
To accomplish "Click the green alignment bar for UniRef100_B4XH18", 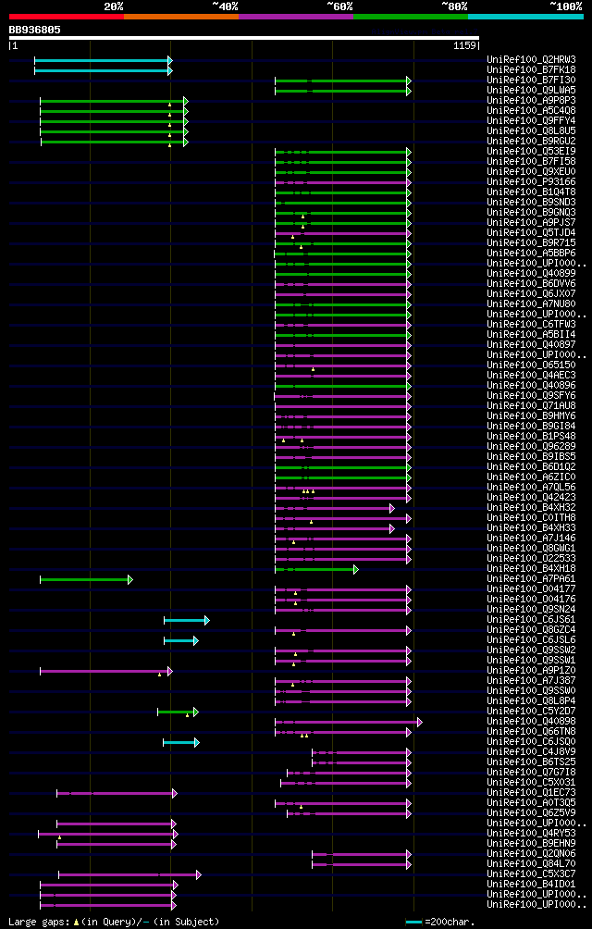I will point(316,569).
